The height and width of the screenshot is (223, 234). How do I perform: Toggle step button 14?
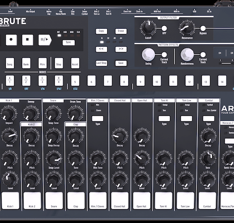[222, 81]
